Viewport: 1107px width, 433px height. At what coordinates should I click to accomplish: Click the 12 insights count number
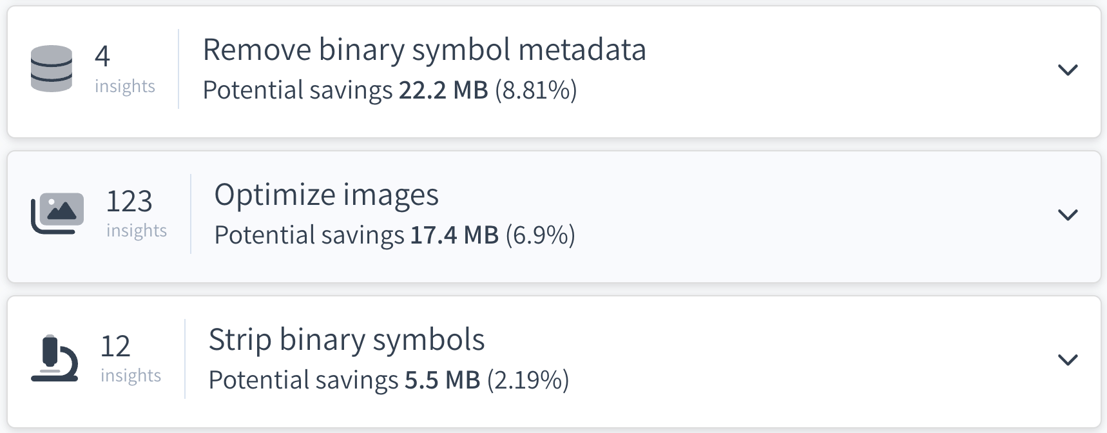(115, 346)
